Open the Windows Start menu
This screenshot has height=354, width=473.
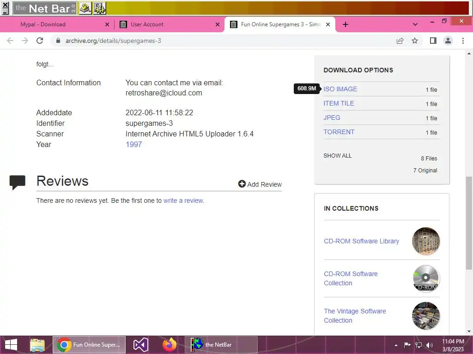pyautogui.click(x=11, y=345)
